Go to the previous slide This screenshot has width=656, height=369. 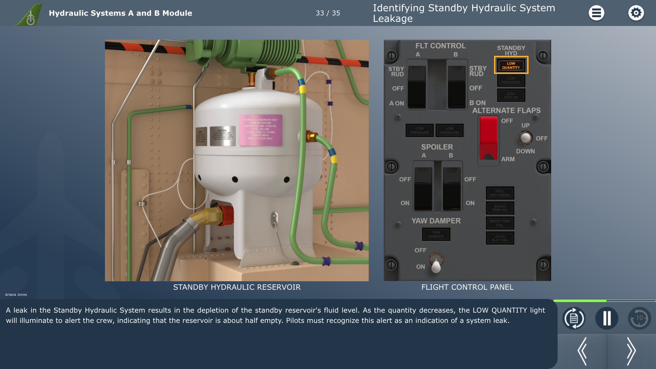[x=582, y=351]
